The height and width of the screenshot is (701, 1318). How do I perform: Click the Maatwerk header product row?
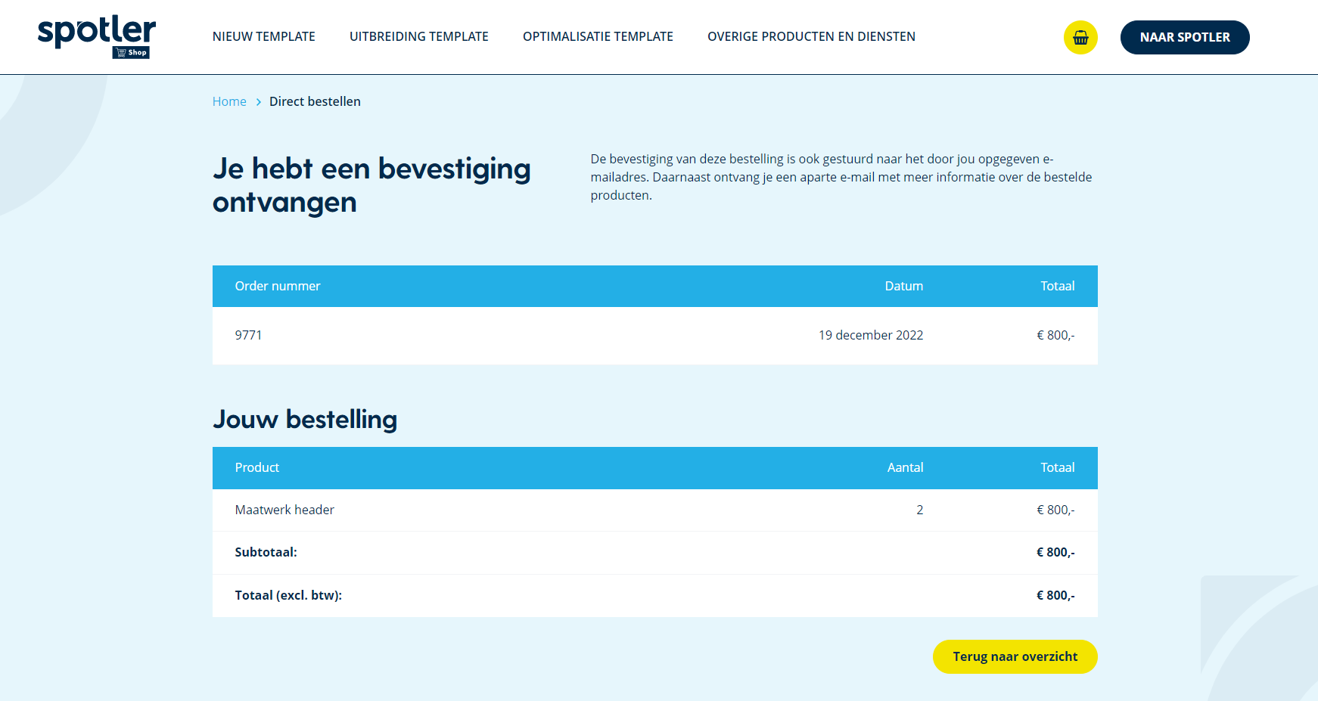tap(655, 510)
